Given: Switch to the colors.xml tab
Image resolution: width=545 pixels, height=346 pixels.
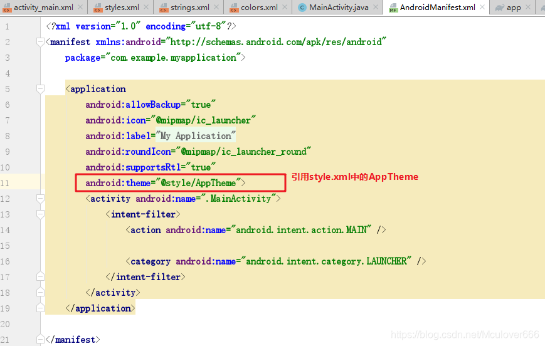Looking at the screenshot, I should tap(259, 8).
